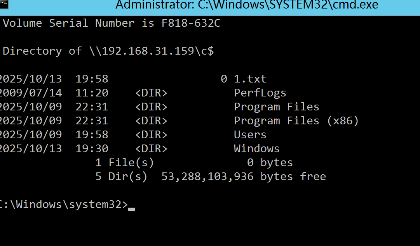420x246 pixels.
Task: Click the Program Files (x86) entry
Action: click(x=296, y=121)
